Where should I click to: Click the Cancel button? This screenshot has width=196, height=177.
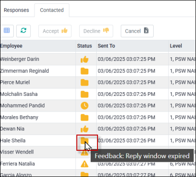tap(137, 31)
